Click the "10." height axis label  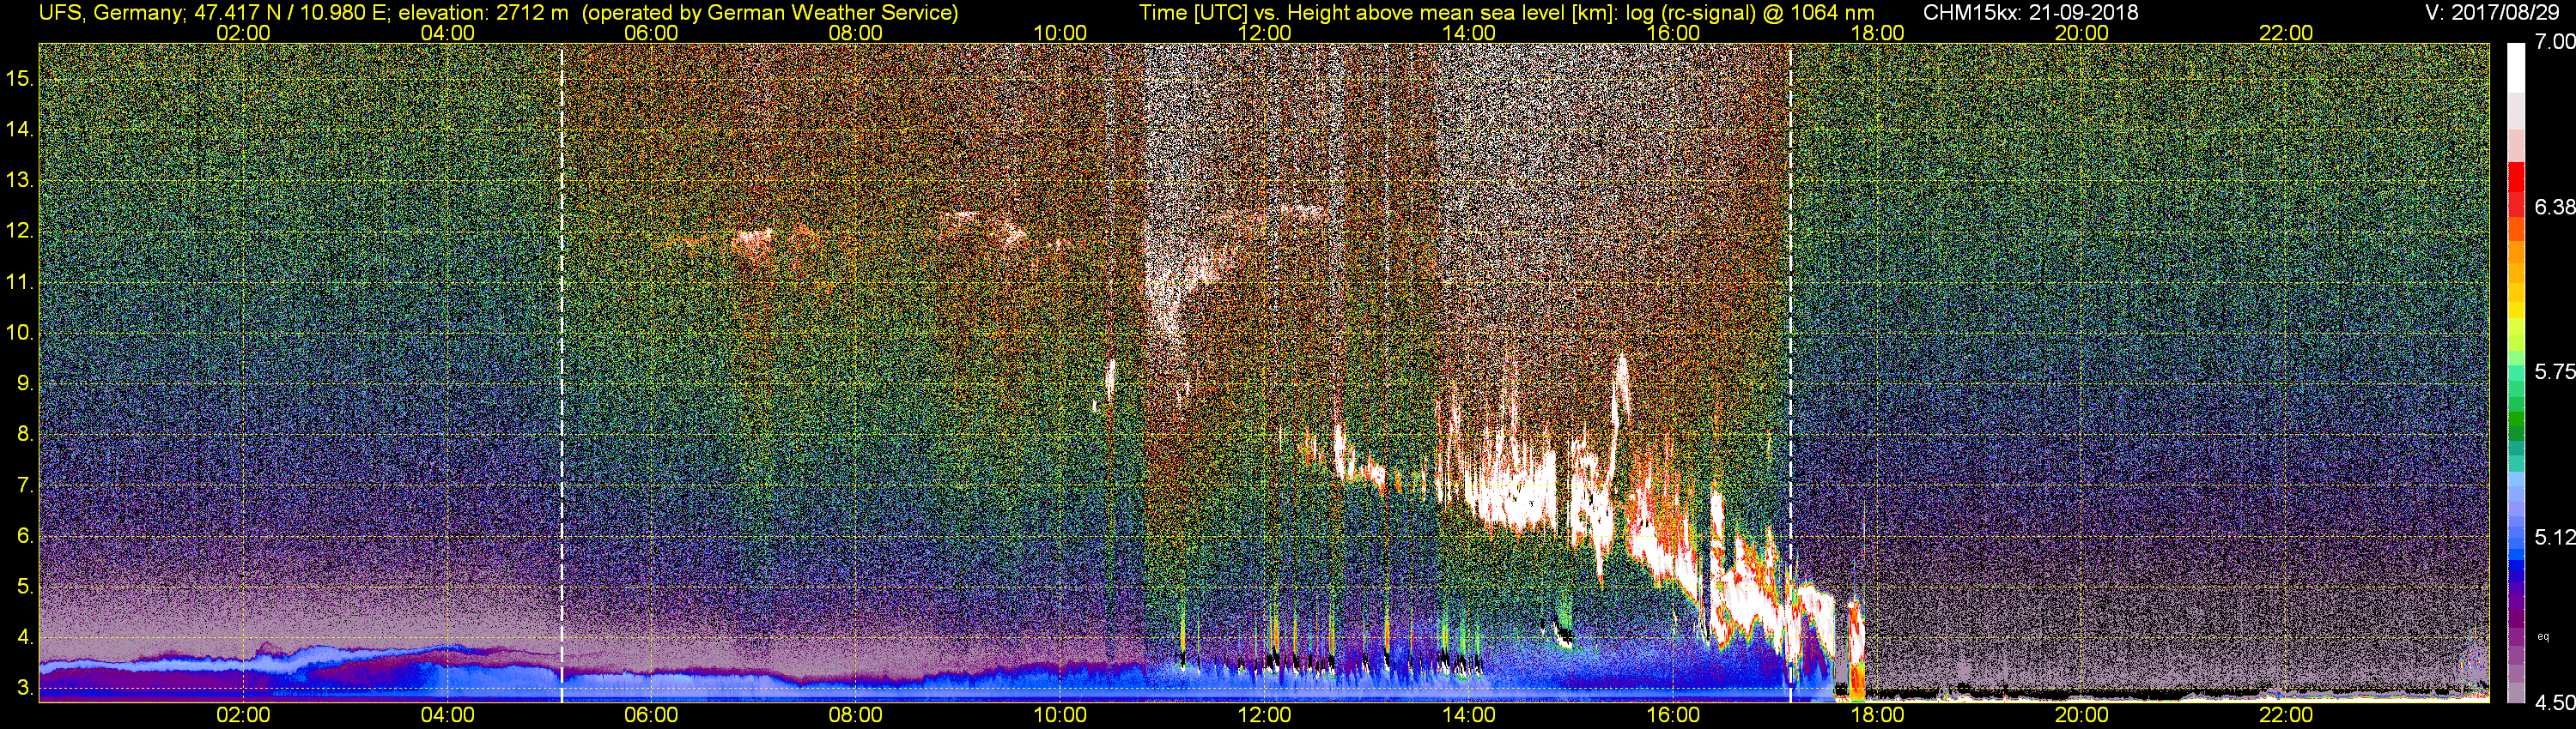click(x=19, y=333)
